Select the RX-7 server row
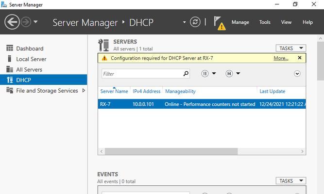Image resolution: width=324 pixels, height=194 pixels. pyautogui.click(x=202, y=104)
